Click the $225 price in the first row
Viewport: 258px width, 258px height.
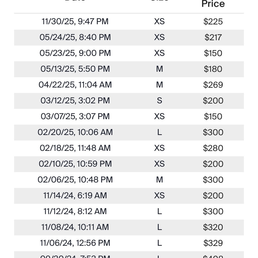(x=213, y=22)
